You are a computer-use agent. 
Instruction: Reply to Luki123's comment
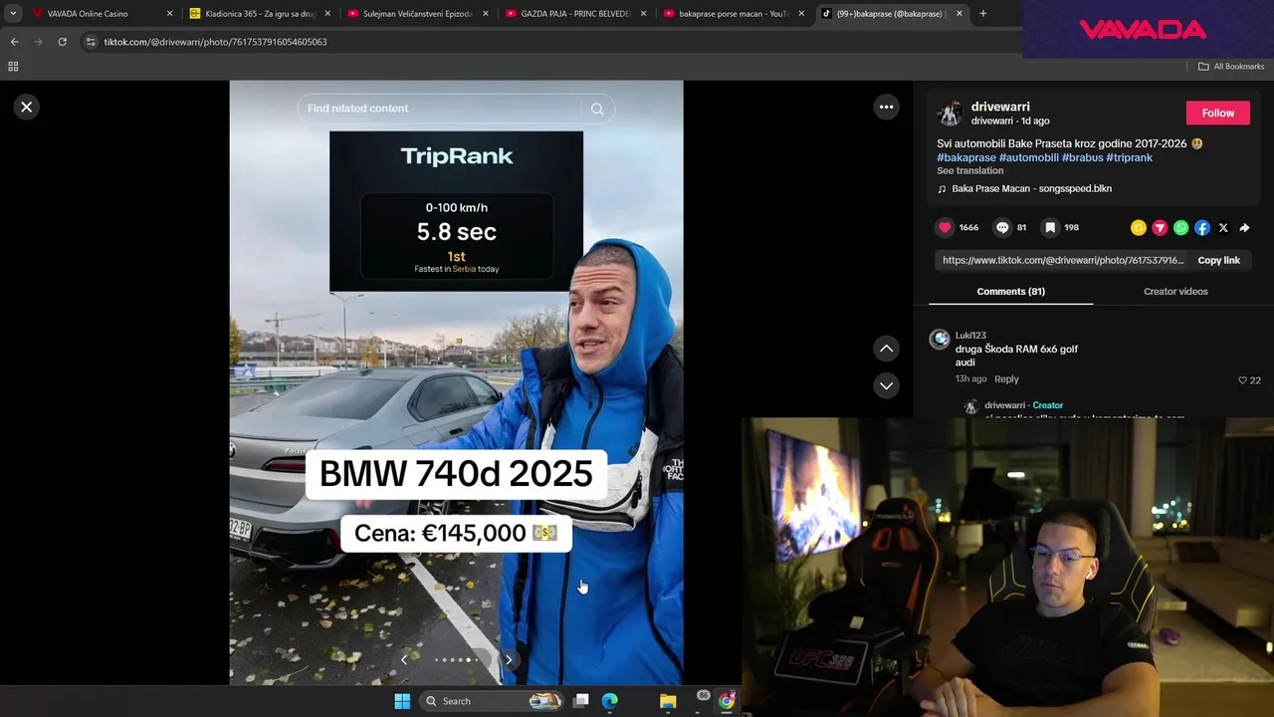(x=1006, y=378)
